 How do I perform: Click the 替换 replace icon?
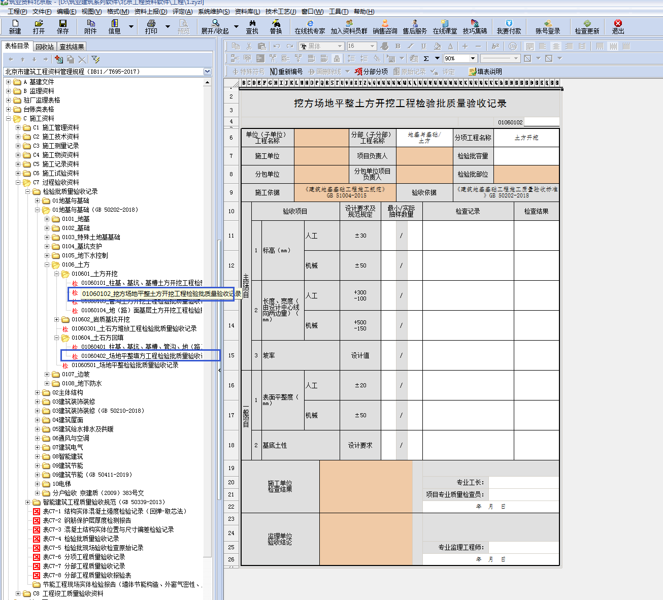[276, 26]
